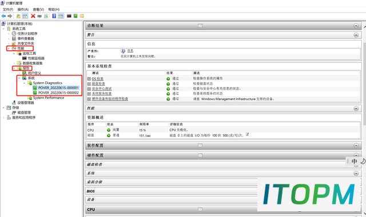The image size is (366, 217).
Task: Select 磁盘管理 in the tree
Action: [24, 112]
